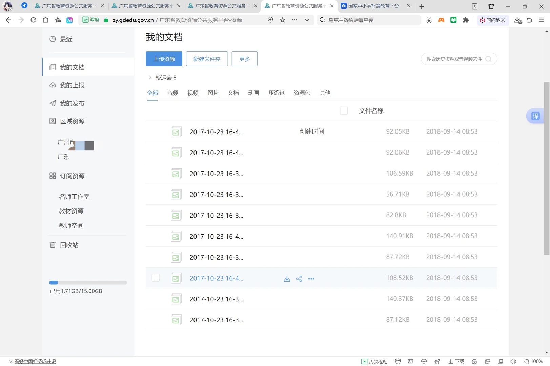Click the 上传资源 upload button
This screenshot has height=366, width=550.
[164, 59]
